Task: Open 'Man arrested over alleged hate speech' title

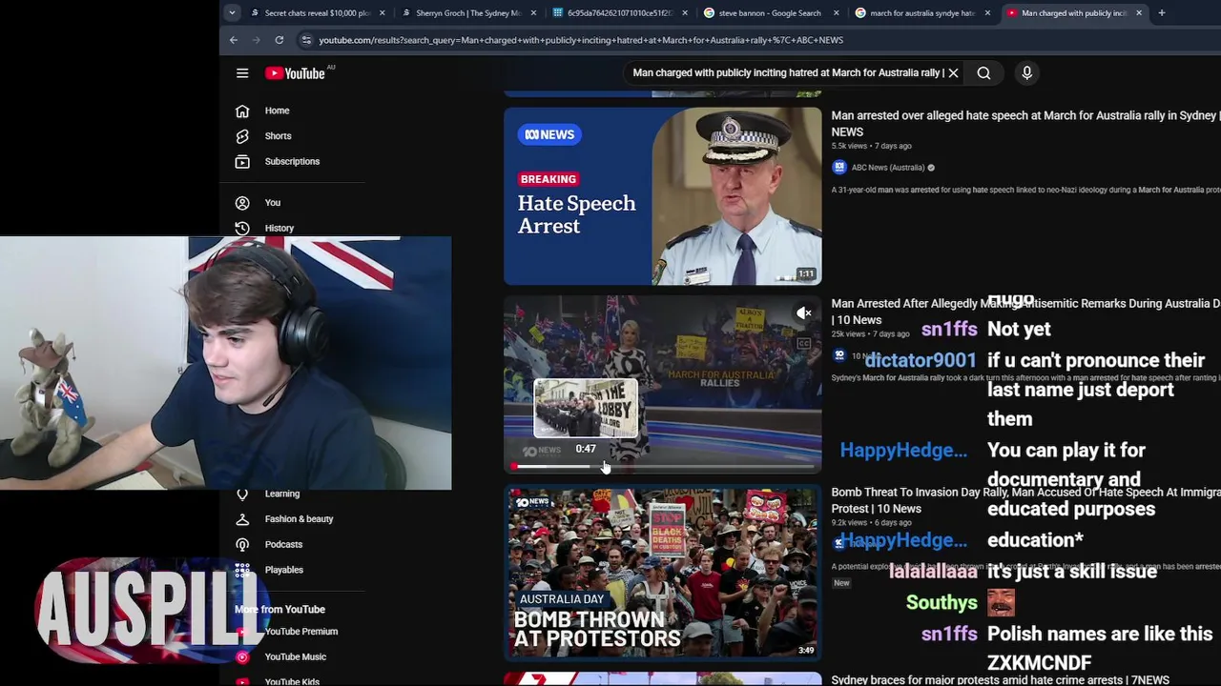Action: tap(1025, 123)
